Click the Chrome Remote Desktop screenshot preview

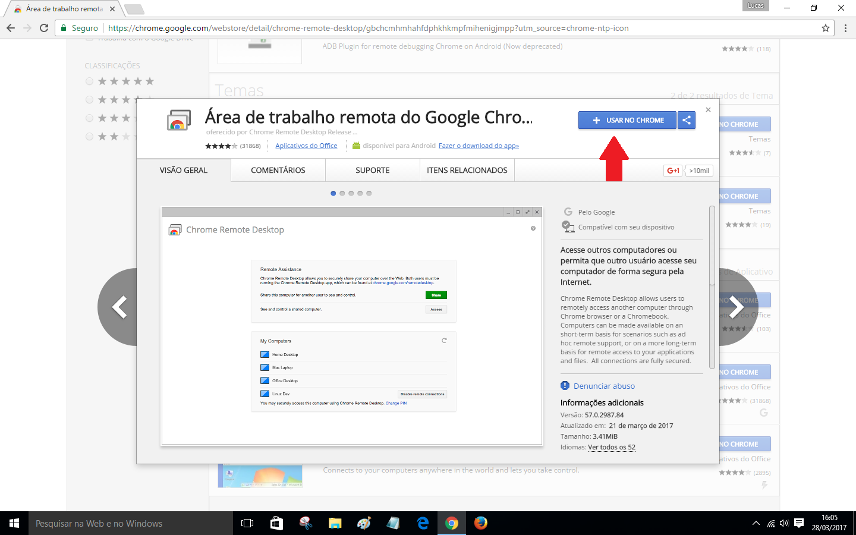click(352, 326)
